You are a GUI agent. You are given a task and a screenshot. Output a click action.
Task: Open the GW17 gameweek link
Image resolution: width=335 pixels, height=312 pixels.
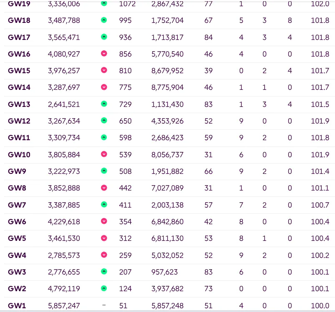coord(19,37)
